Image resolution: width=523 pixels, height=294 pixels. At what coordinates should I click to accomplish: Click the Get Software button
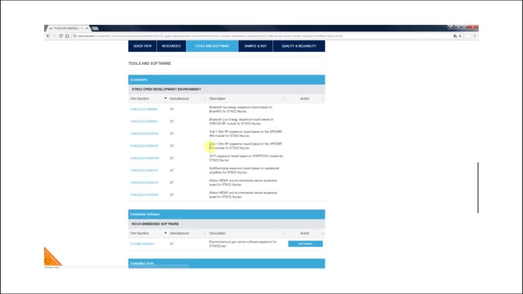tap(305, 244)
